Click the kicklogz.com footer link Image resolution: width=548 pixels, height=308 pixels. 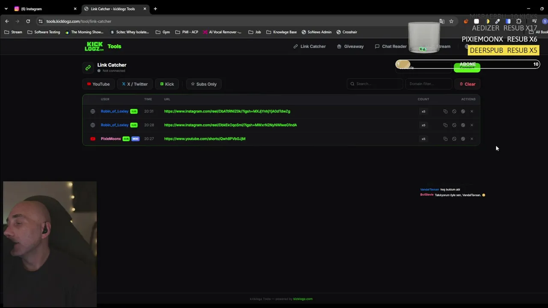(x=303, y=299)
